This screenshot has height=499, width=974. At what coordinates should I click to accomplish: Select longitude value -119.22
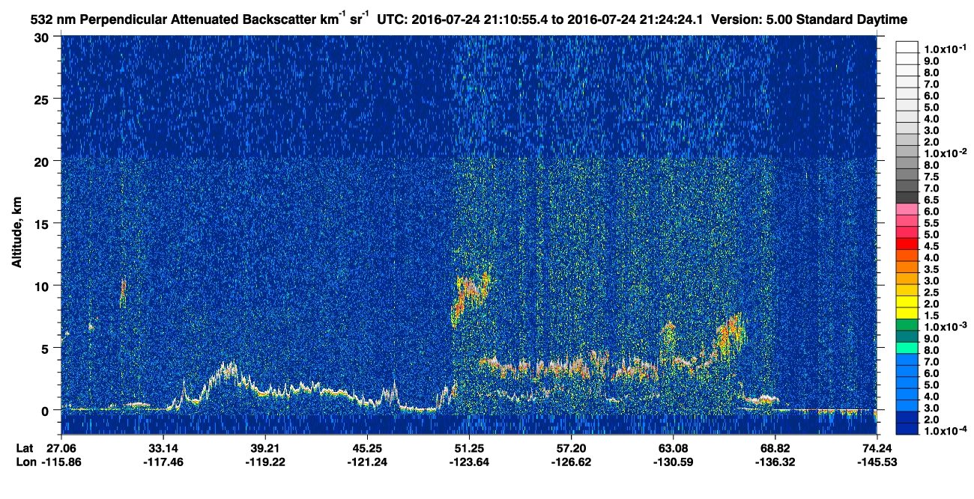point(264,462)
